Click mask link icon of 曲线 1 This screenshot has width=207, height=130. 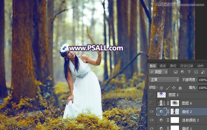click(x=168, y=128)
